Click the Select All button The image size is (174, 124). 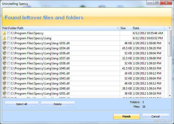(x=22, y=104)
